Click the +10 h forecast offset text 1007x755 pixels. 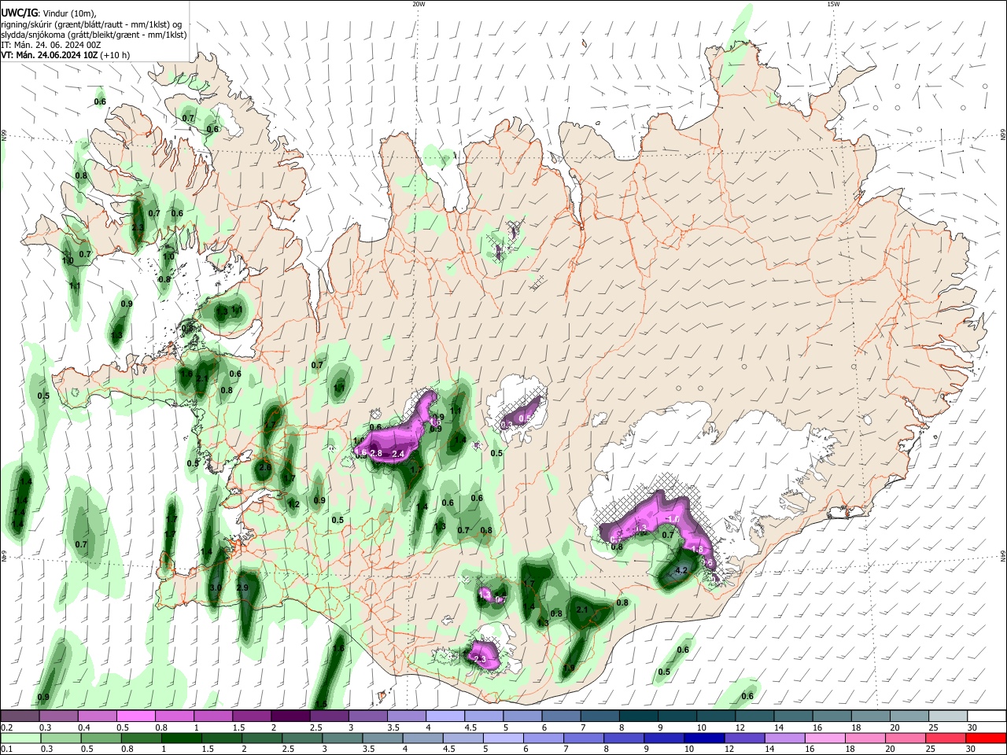click(115, 55)
